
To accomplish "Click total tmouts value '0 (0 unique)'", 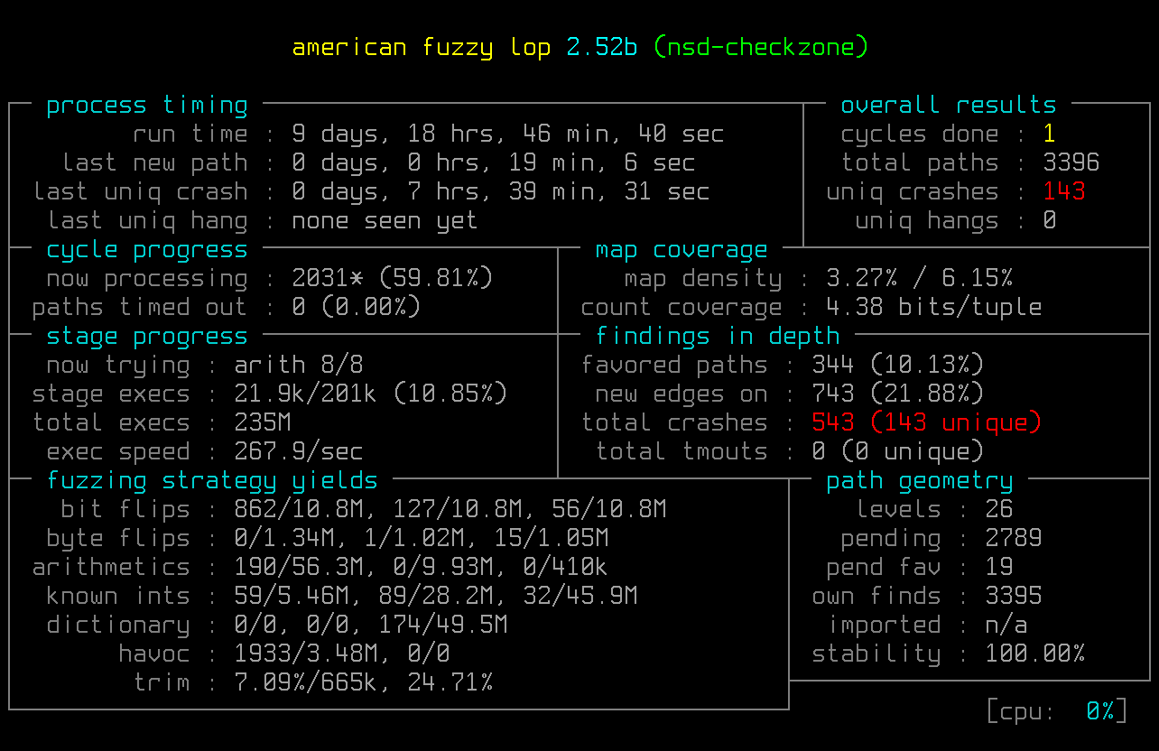I will [898, 452].
